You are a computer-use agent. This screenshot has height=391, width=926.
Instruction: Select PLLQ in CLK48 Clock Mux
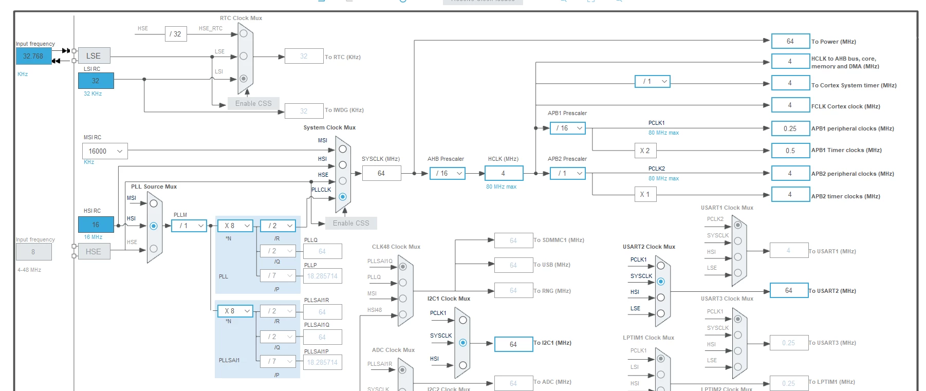coord(403,283)
